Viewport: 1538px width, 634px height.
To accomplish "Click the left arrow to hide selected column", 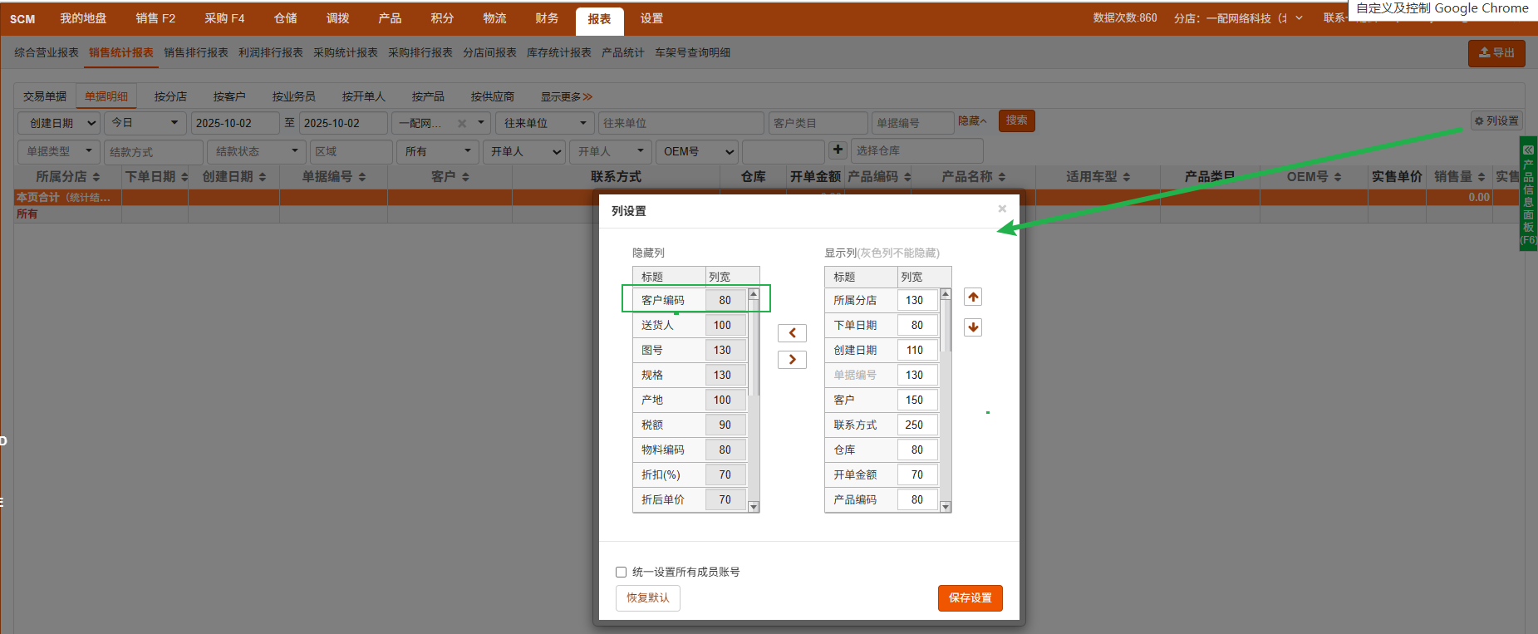I will click(x=792, y=333).
